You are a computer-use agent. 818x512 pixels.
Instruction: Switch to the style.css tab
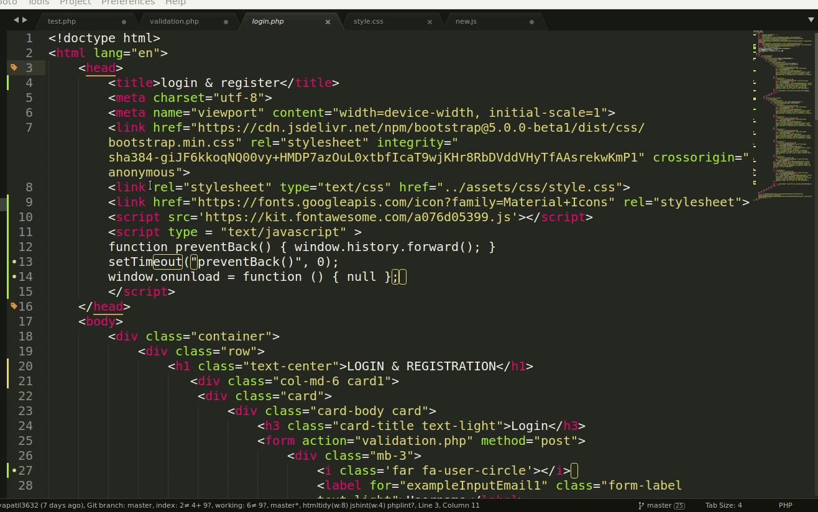point(369,21)
